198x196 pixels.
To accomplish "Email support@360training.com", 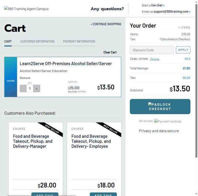I will coord(171,11).
